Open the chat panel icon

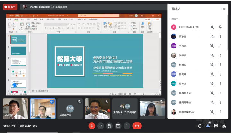tap(216, 126)
